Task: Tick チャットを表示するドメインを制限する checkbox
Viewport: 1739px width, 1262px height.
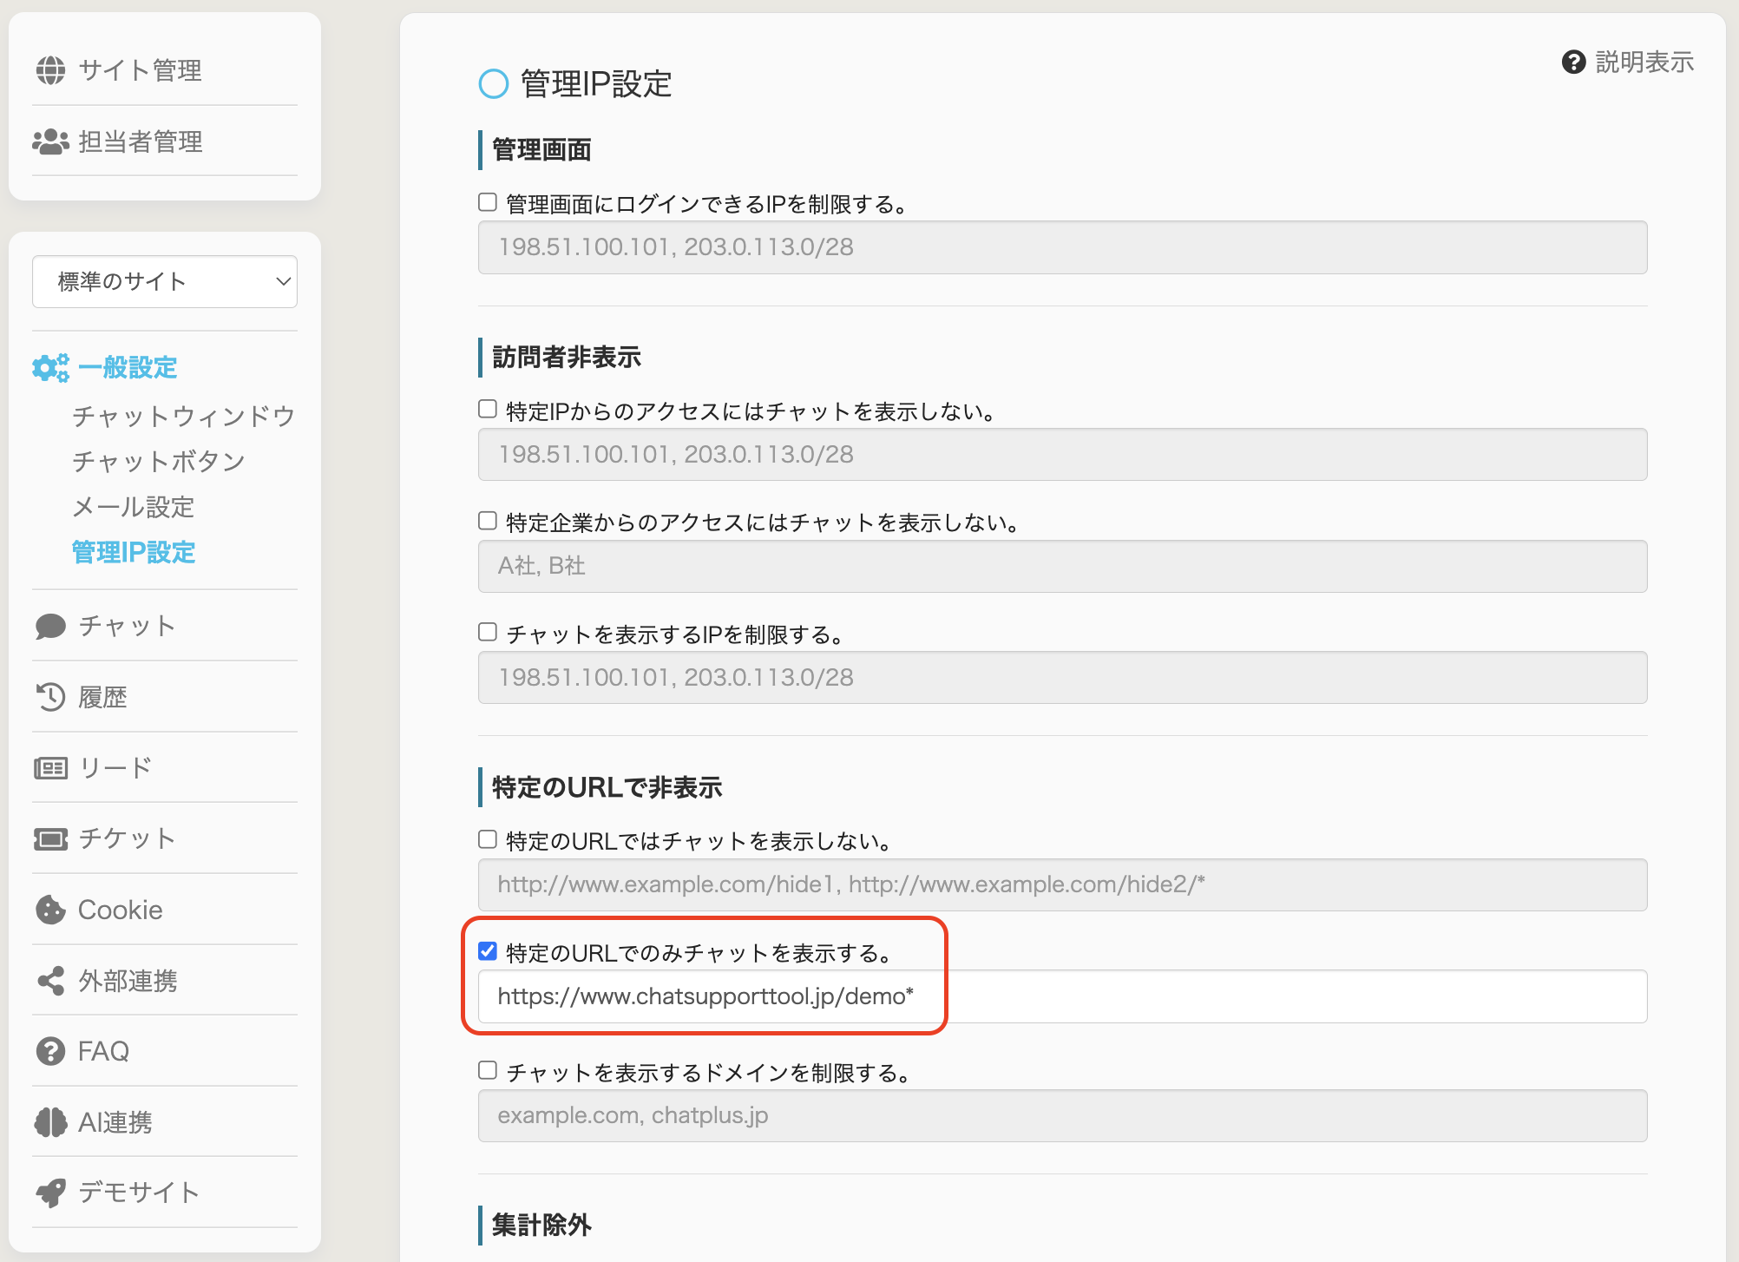Action: coord(488,1070)
